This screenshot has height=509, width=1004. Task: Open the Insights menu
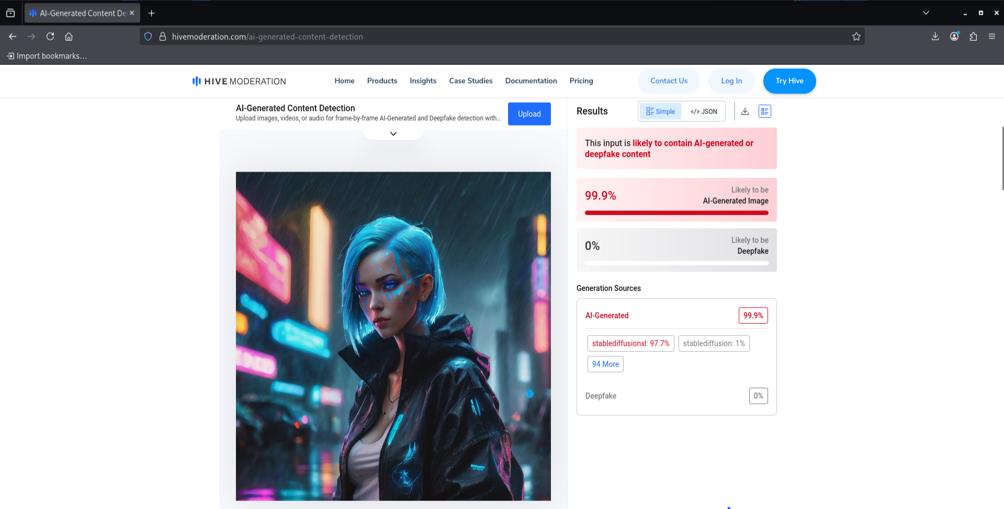point(423,81)
